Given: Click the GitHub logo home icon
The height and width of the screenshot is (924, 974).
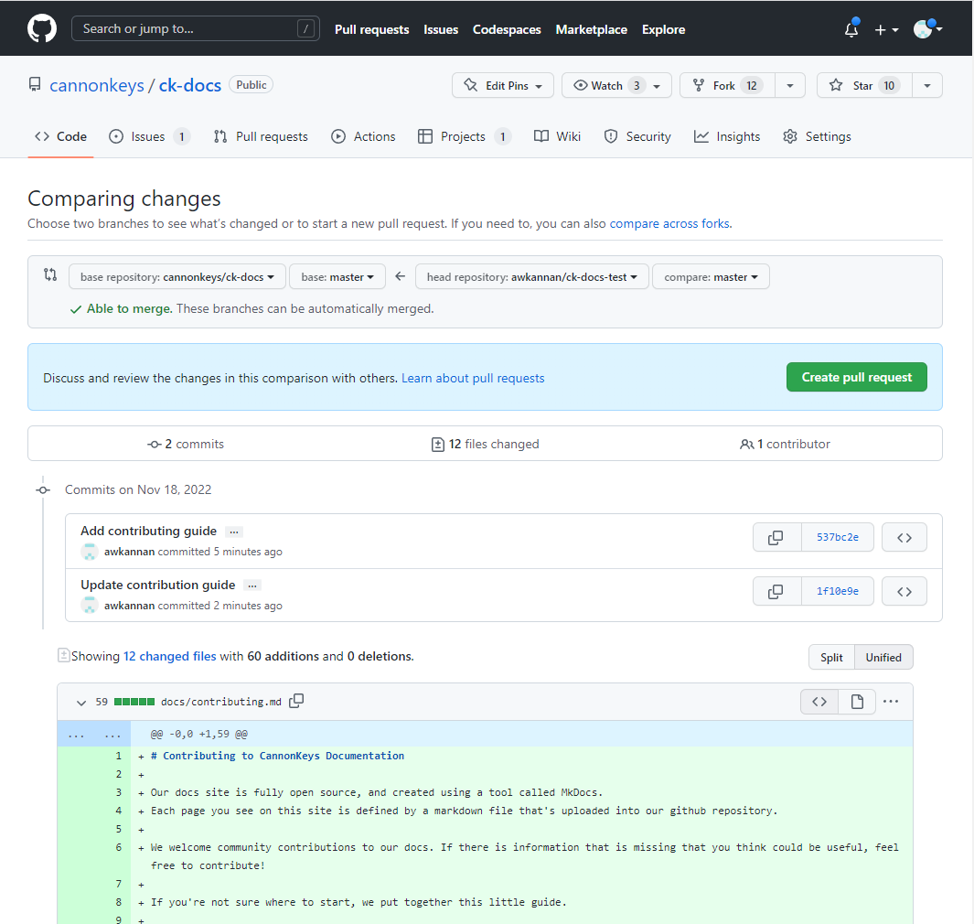Looking at the screenshot, I should (x=42, y=28).
